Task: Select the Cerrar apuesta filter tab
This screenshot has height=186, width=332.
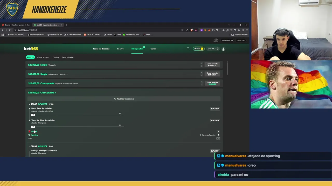Action: coord(43,57)
